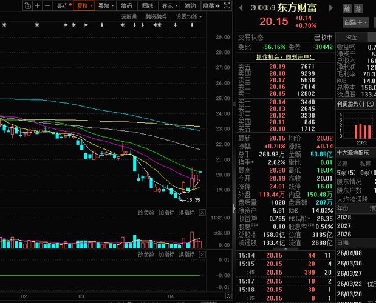Image resolution: width=376 pixels, height=303 pixels.
Task: Click the 港 Hong Kong connect badge
Action: [358, 9]
